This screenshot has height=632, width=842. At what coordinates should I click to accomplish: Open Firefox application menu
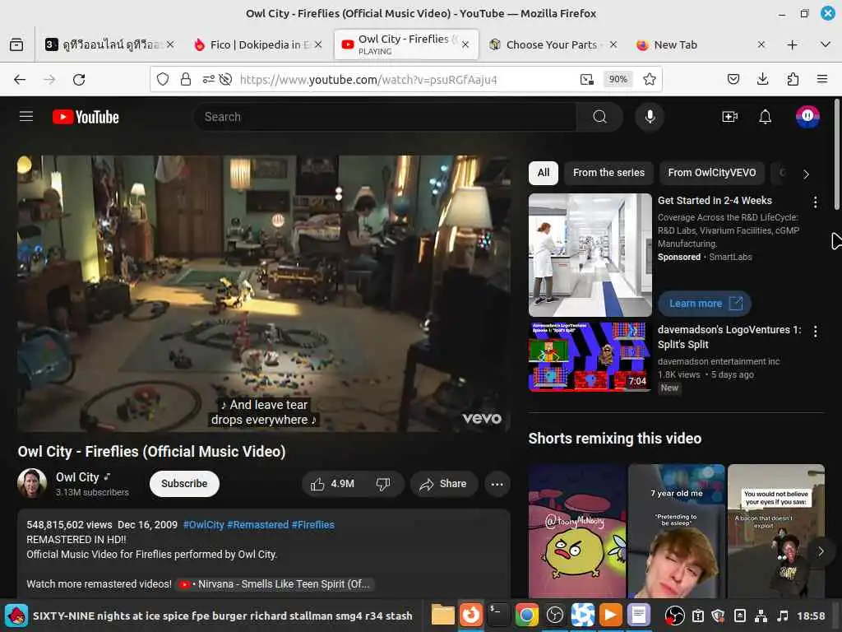822,80
